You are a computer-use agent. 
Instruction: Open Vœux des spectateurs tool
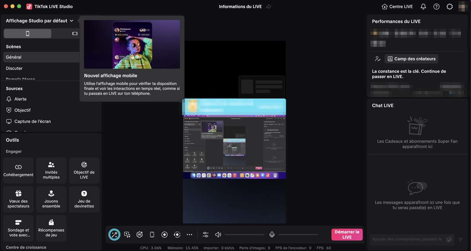pyautogui.click(x=18, y=200)
